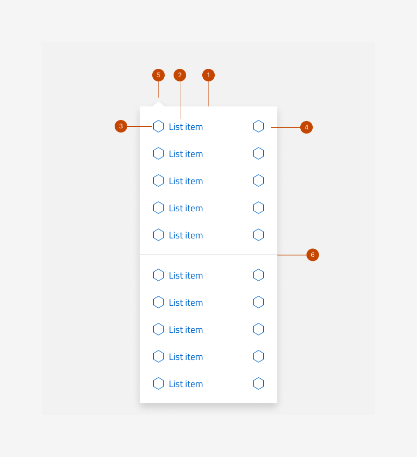This screenshot has height=457, width=417.
Task: Click the trailing hexagon icon on first list item
Action: (259, 126)
